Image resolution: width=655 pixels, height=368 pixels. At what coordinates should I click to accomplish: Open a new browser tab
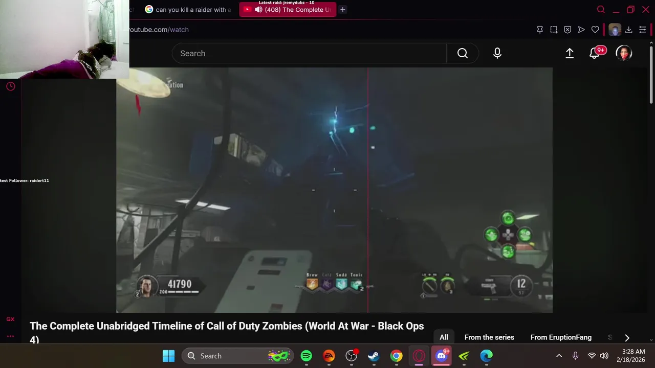[342, 9]
